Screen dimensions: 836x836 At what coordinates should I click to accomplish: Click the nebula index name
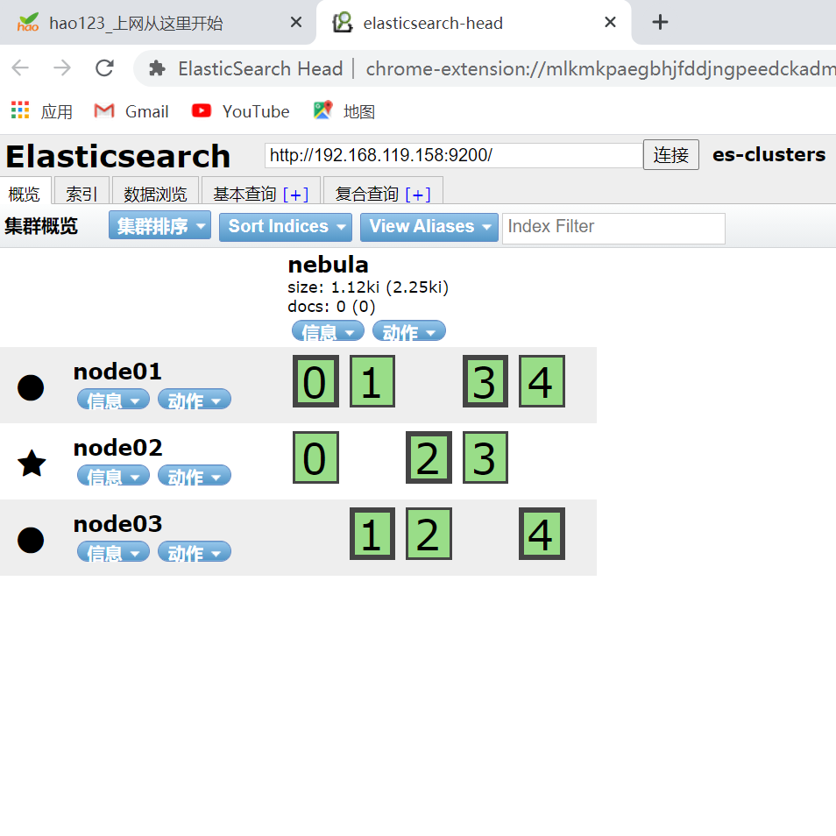328,265
